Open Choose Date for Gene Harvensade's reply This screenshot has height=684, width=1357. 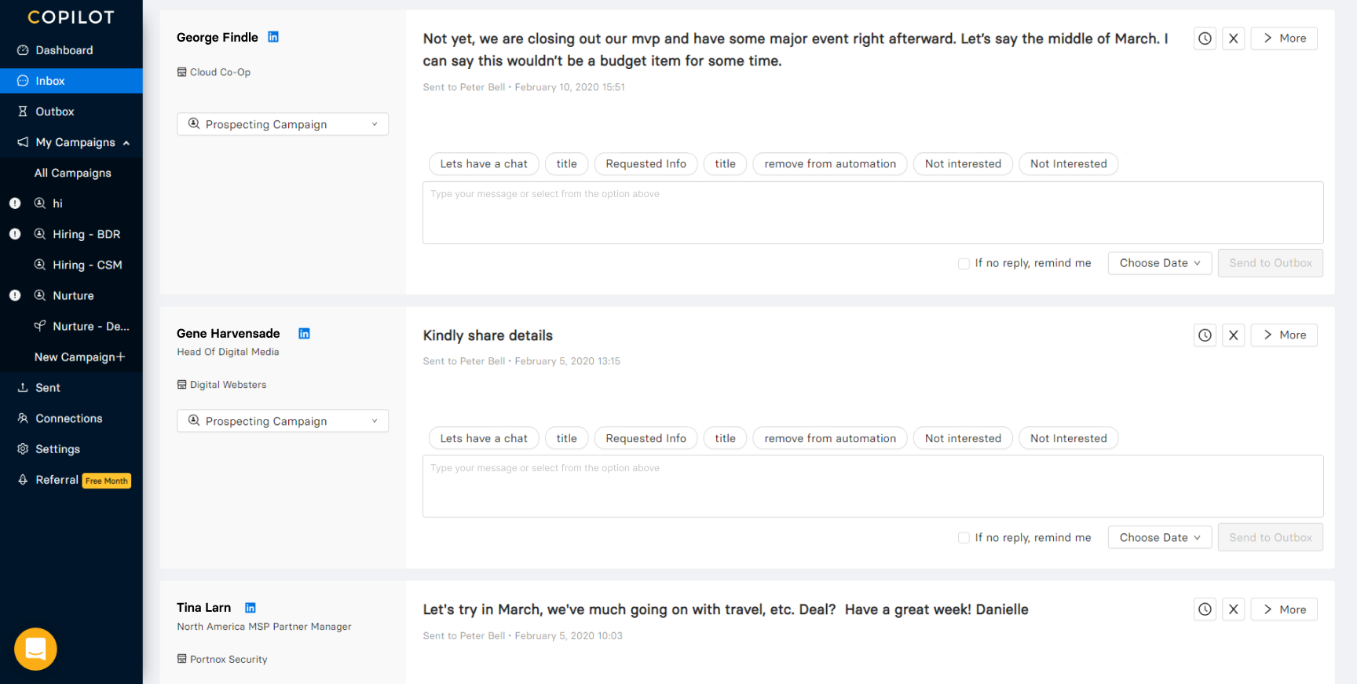point(1160,538)
